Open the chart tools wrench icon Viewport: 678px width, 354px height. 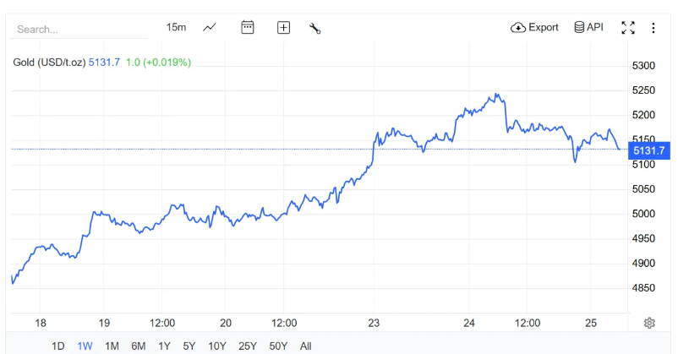[x=315, y=28]
